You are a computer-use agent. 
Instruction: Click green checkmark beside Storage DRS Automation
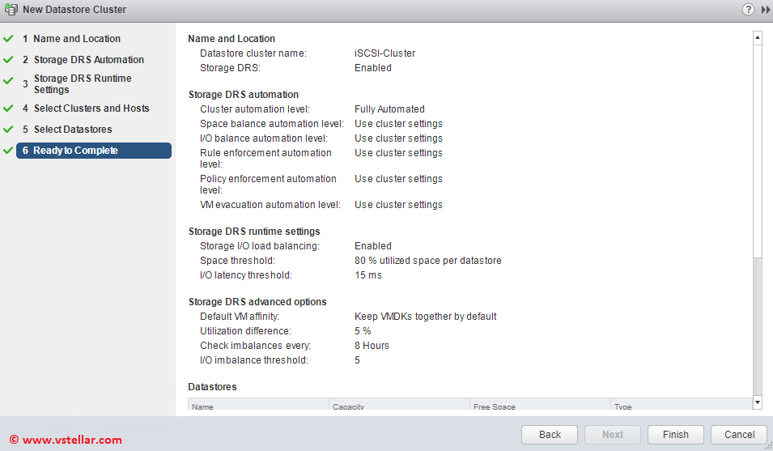click(9, 60)
